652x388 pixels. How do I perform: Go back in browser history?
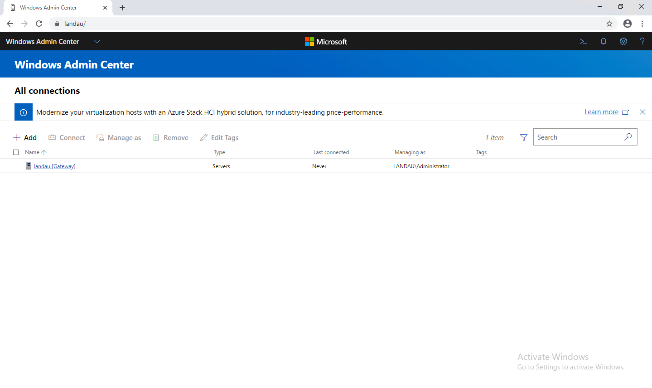(x=10, y=24)
